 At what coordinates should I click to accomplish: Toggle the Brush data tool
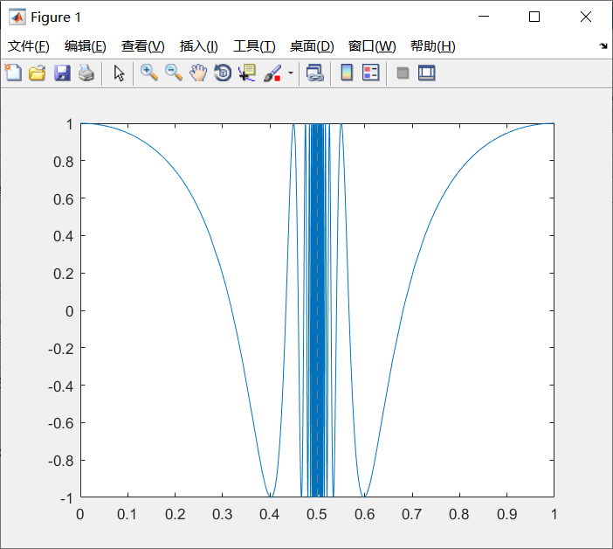click(272, 73)
